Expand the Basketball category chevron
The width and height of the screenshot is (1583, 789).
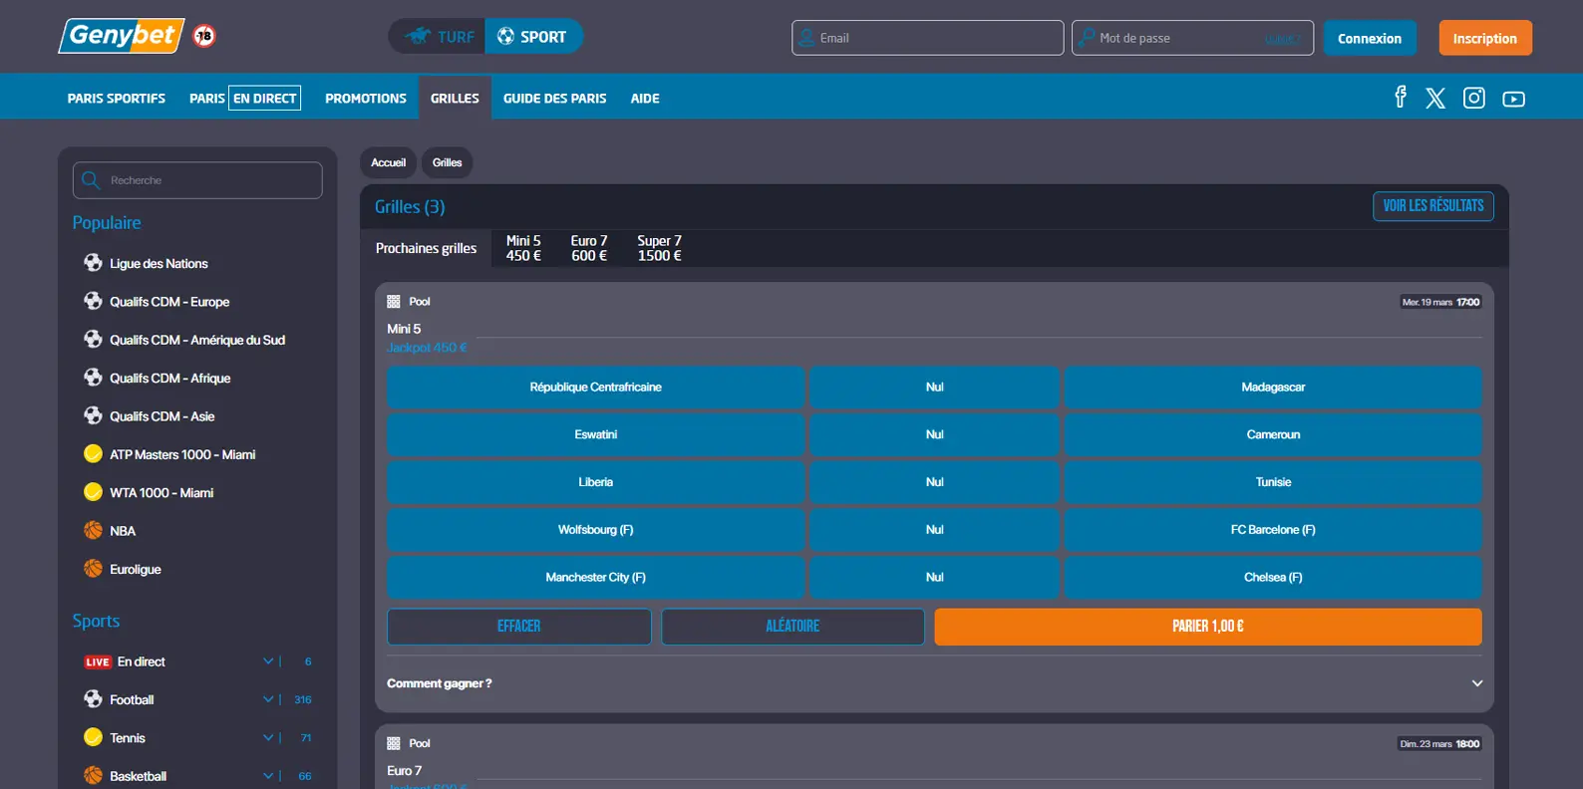click(267, 776)
